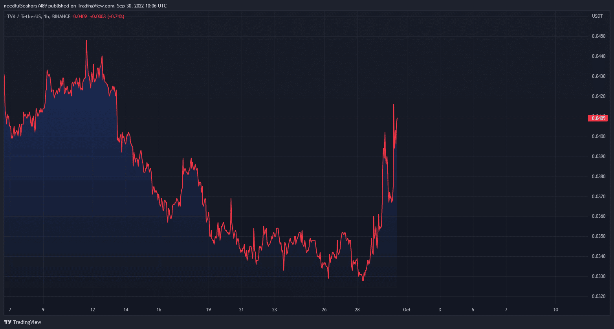Click the +0.0003 (+0.74%) change value

pos(107,17)
